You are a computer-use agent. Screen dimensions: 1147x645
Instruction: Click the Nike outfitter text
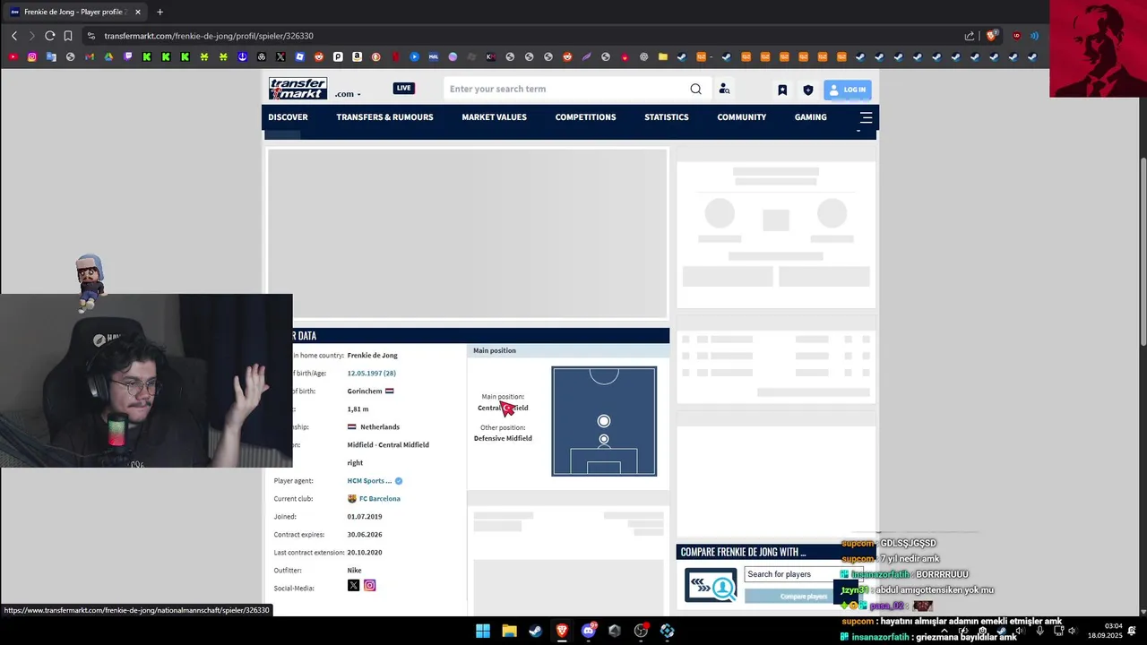pos(354,570)
